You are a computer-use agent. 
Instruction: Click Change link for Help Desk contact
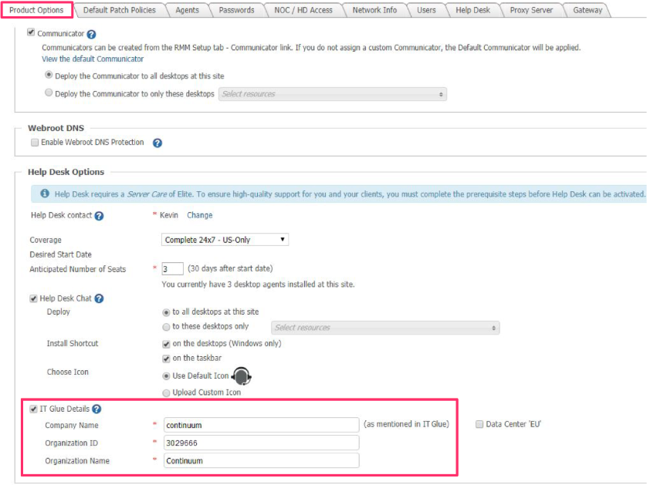[x=199, y=215]
